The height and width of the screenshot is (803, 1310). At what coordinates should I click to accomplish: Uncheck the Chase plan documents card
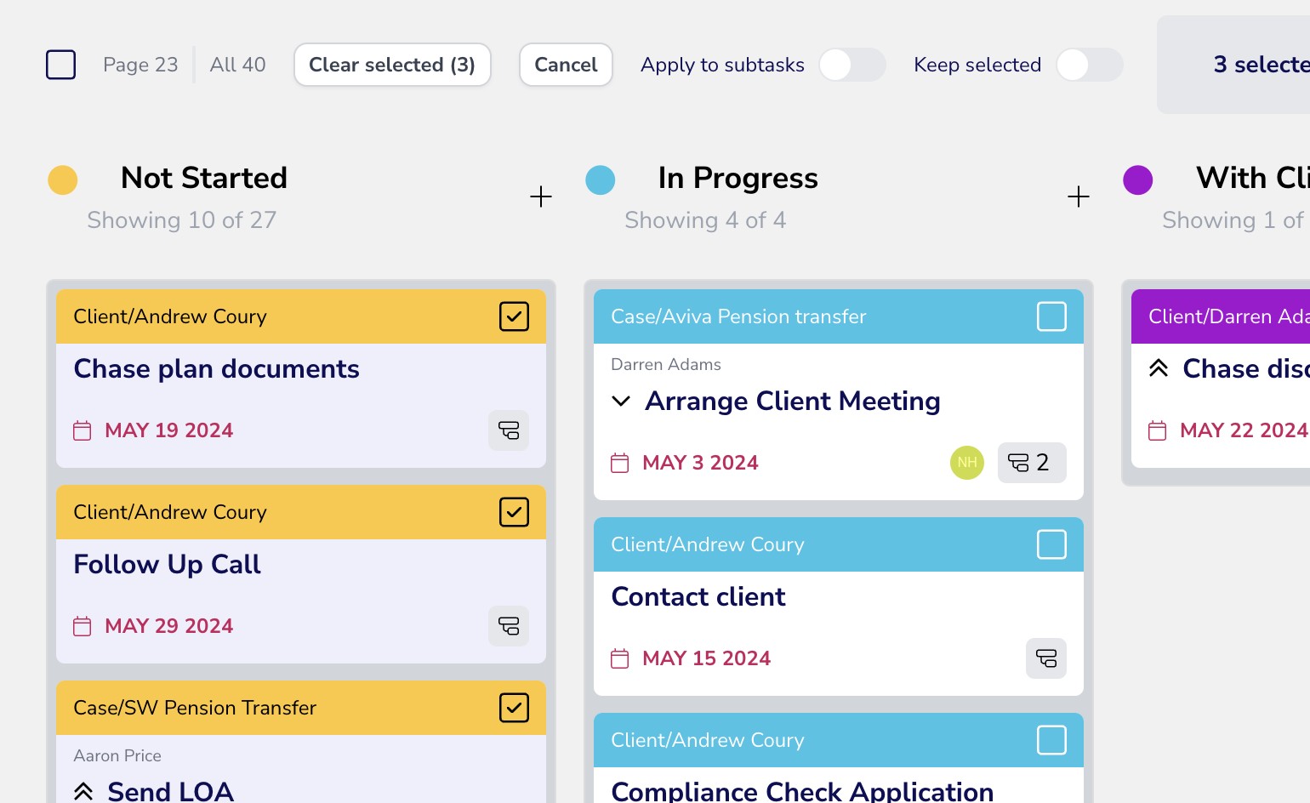[x=514, y=316]
